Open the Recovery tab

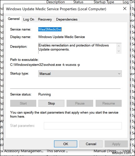click(45, 19)
